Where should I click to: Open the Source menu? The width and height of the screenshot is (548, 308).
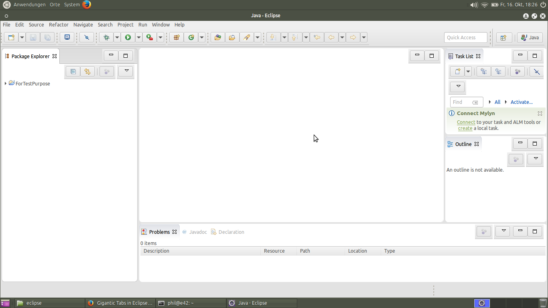[36, 24]
